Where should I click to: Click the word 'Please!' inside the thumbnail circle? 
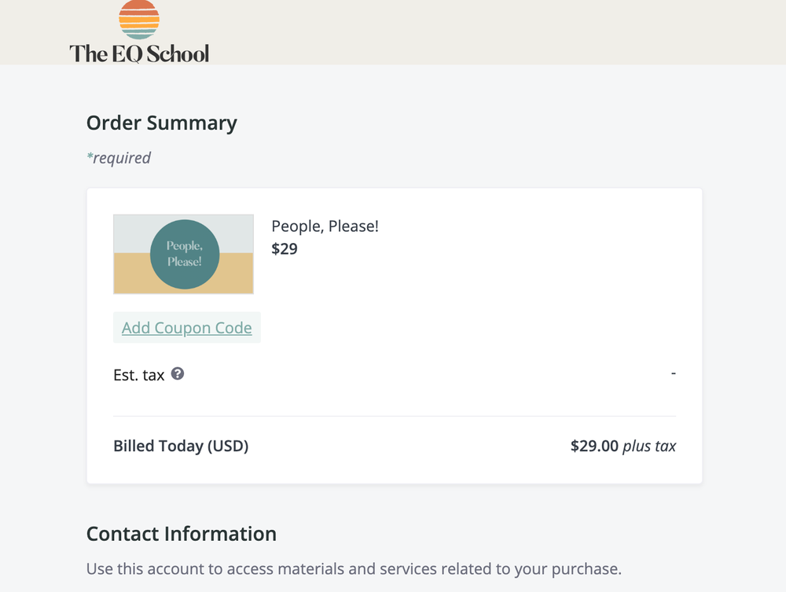184,262
